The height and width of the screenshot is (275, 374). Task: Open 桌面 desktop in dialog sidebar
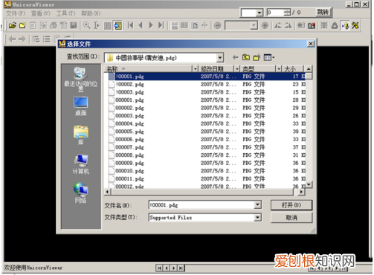[x=80, y=106]
